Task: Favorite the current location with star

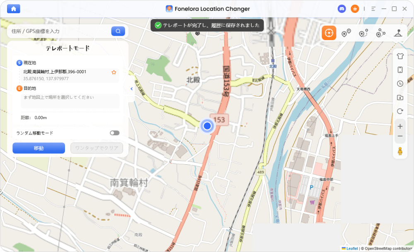Action: tap(114, 72)
